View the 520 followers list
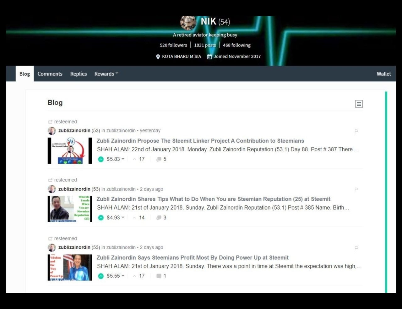The width and height of the screenshot is (402, 309). [173, 45]
